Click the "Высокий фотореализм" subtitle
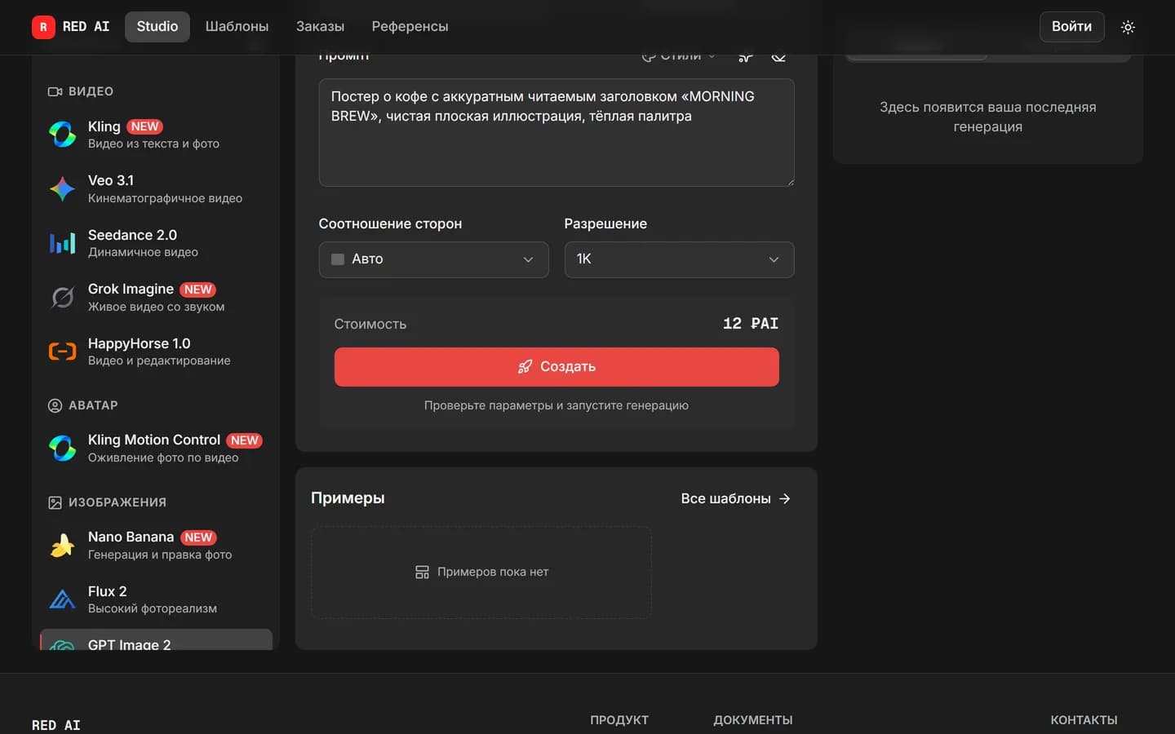The image size is (1175, 734). [x=153, y=608]
